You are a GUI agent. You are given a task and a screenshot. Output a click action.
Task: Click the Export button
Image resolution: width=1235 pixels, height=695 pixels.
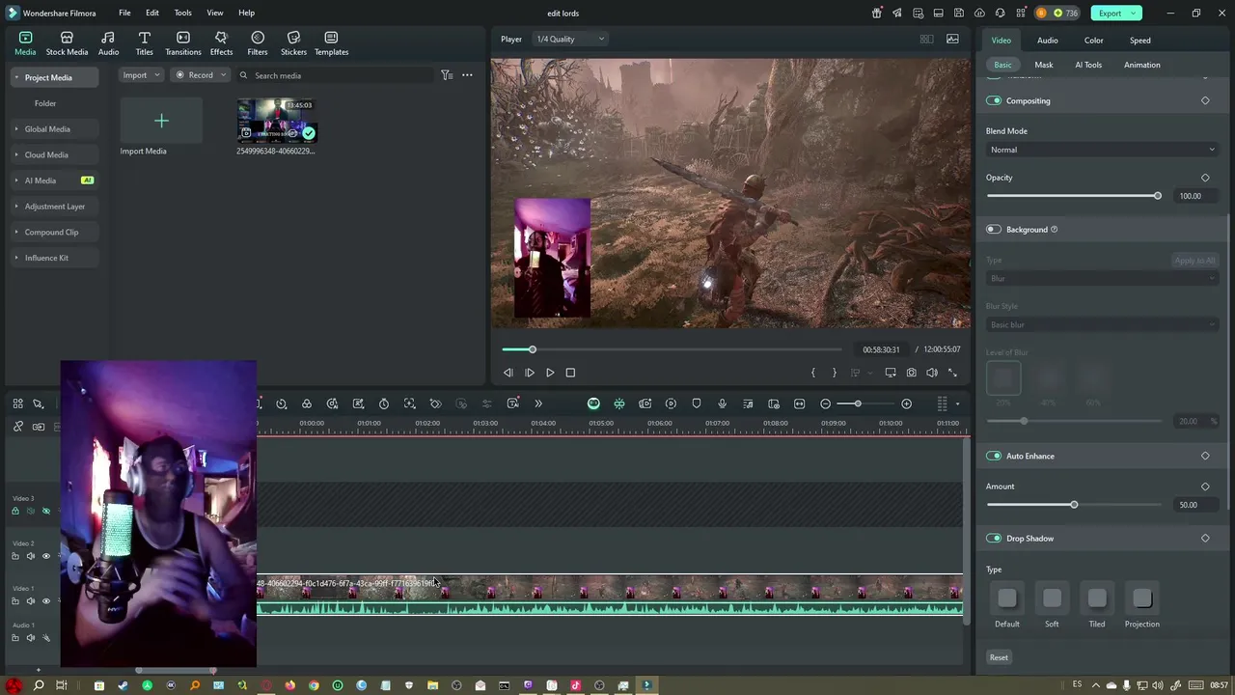coord(1115,14)
